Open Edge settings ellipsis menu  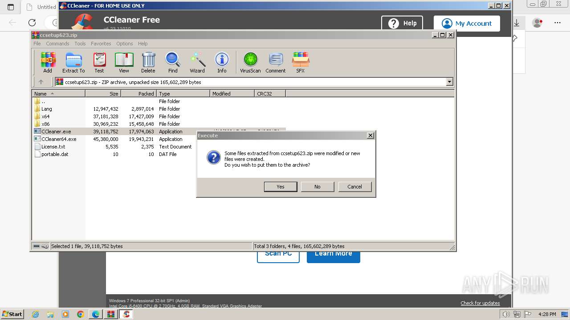(x=558, y=23)
